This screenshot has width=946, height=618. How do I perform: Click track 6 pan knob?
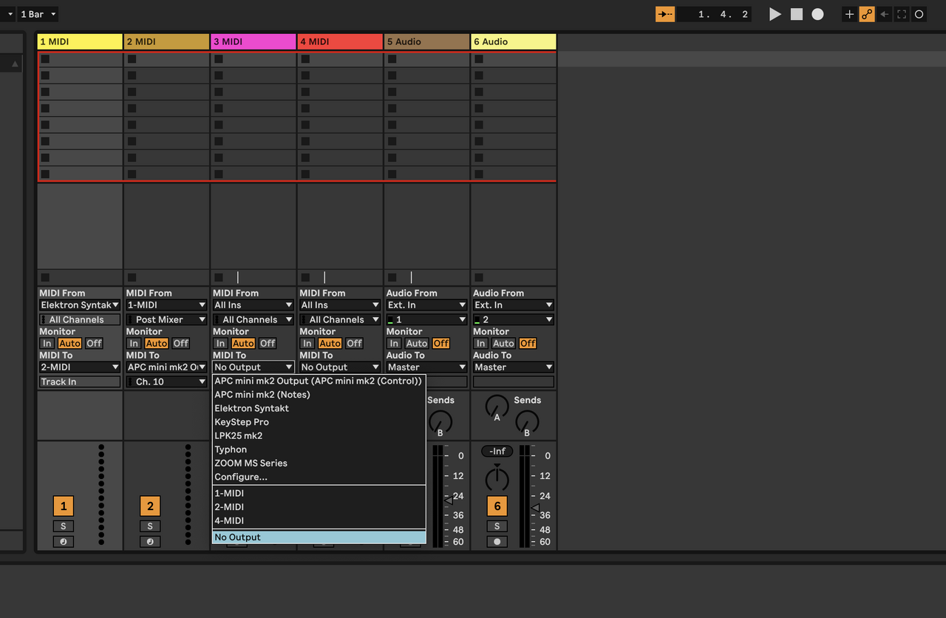(497, 479)
